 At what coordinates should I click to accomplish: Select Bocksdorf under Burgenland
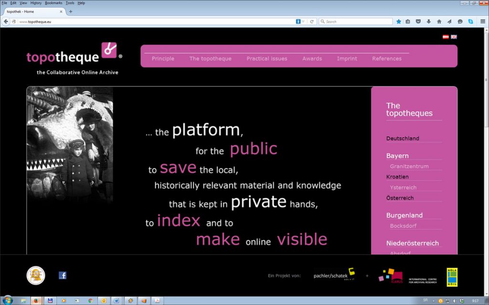pos(404,226)
